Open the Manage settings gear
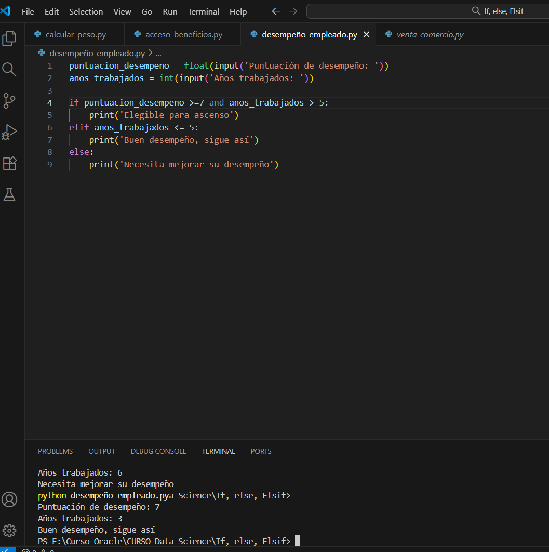The width and height of the screenshot is (549, 552). point(9,531)
